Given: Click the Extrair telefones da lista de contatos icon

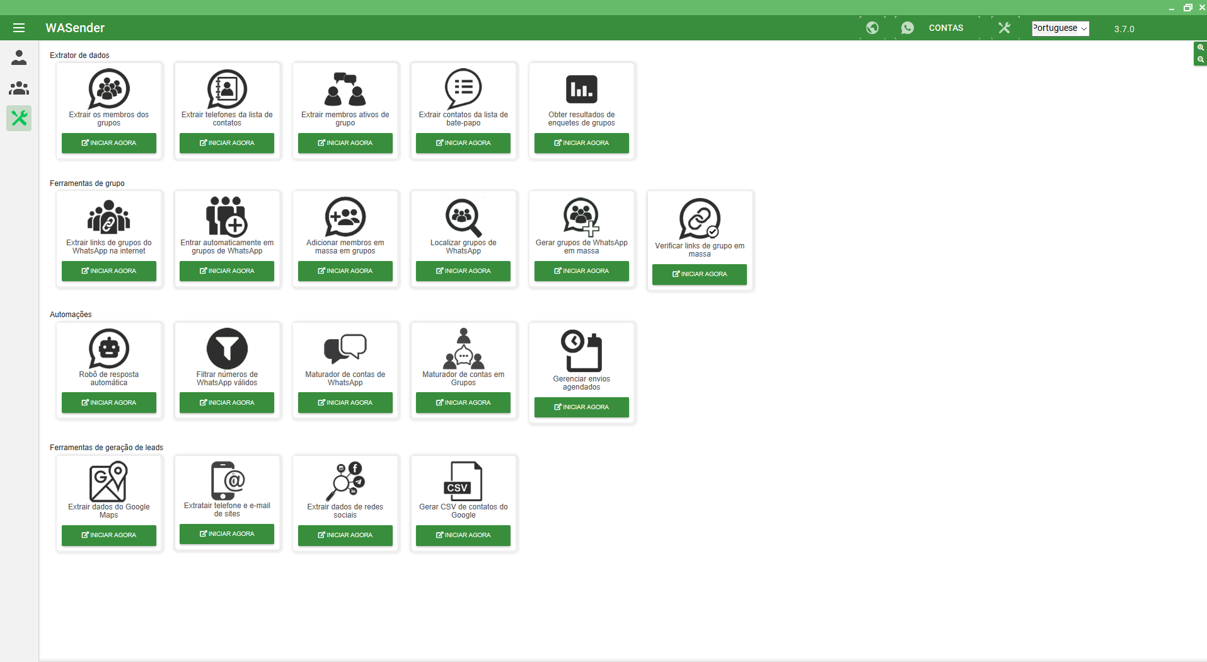Looking at the screenshot, I should [x=227, y=89].
